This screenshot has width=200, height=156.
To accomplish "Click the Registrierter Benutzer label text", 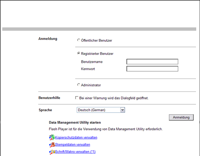I will coord(97,54).
